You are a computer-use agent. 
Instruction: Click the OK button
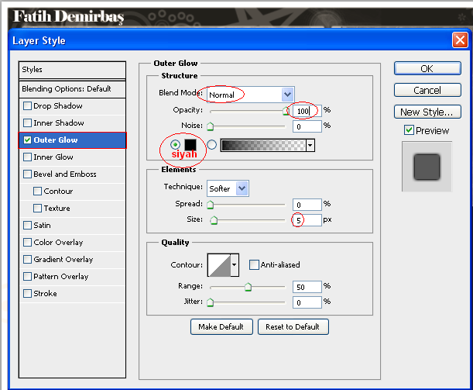coord(427,68)
